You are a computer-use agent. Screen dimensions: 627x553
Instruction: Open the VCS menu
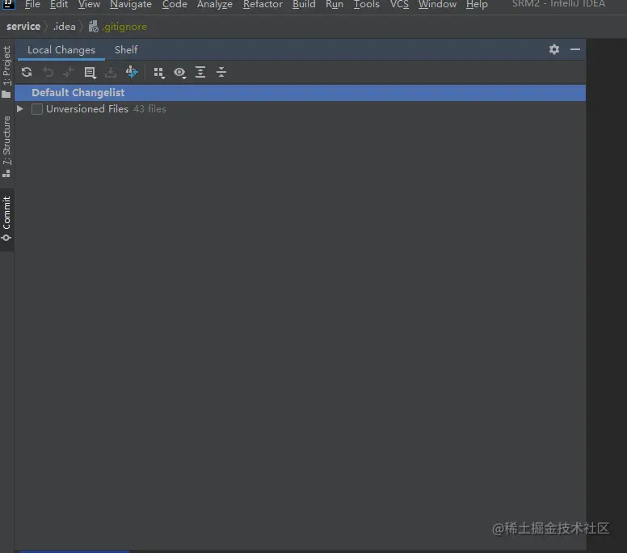coord(399,4)
